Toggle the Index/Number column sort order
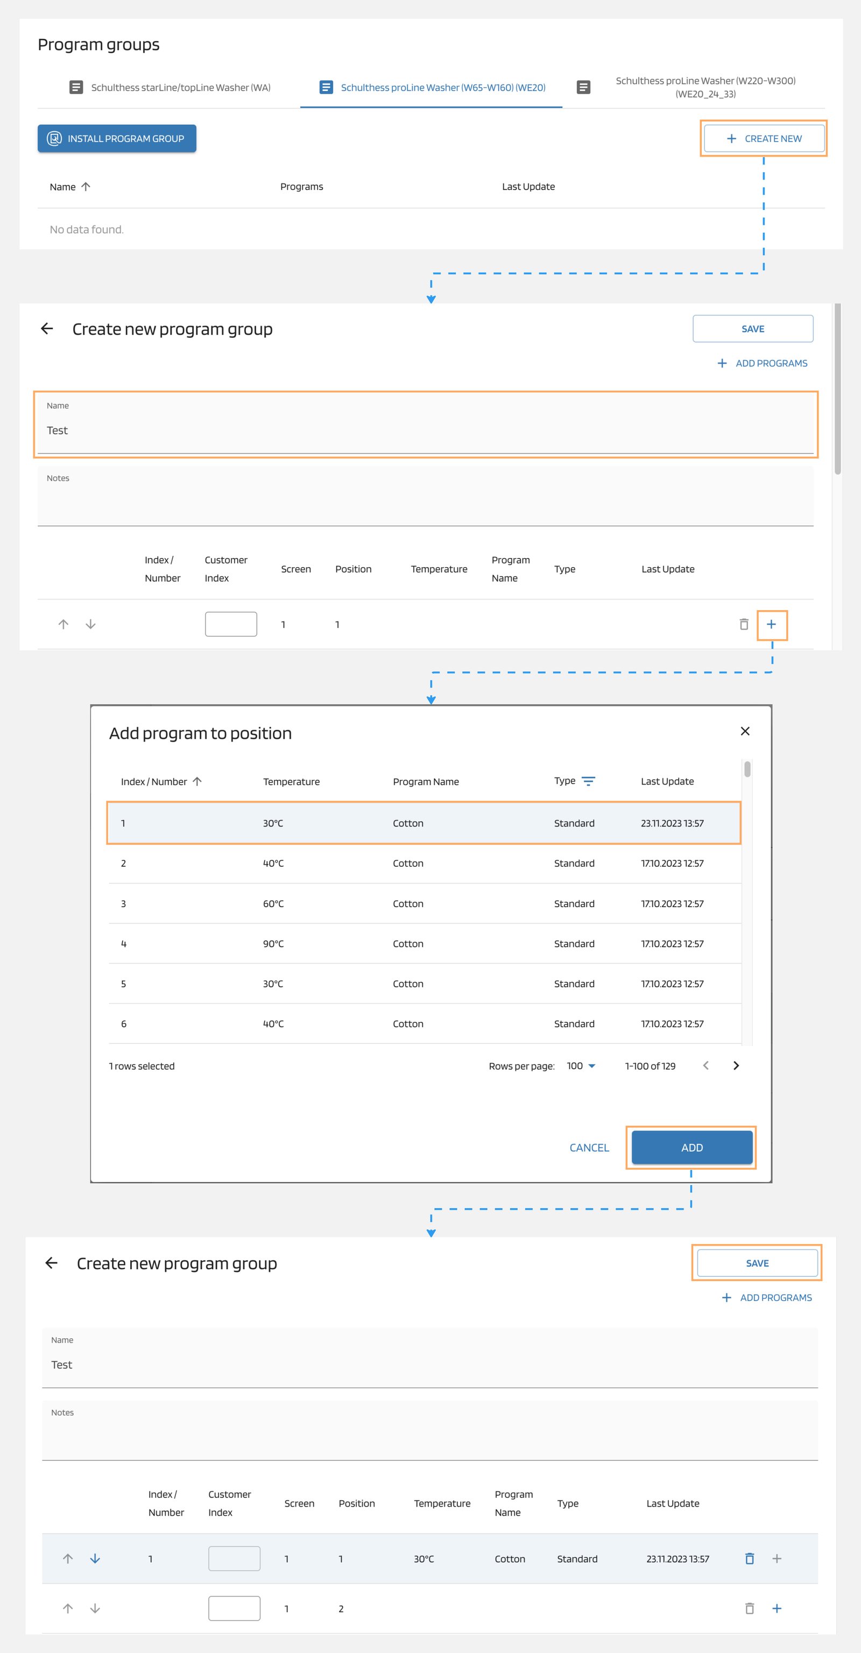861x1653 pixels. [198, 782]
